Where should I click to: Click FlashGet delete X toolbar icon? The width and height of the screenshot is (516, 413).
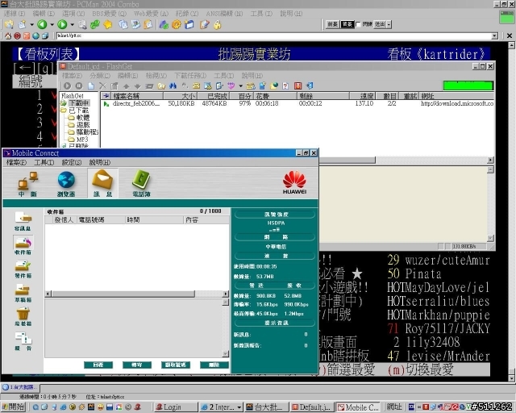[102, 86]
